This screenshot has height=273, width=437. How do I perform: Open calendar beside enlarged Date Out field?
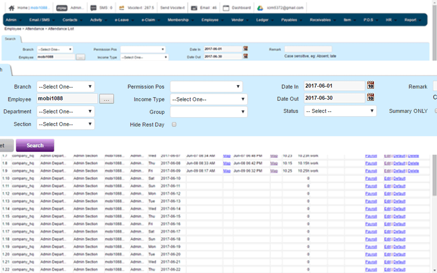point(370,97)
